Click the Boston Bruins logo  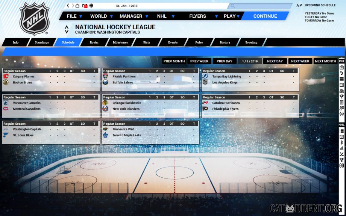click(x=6, y=82)
